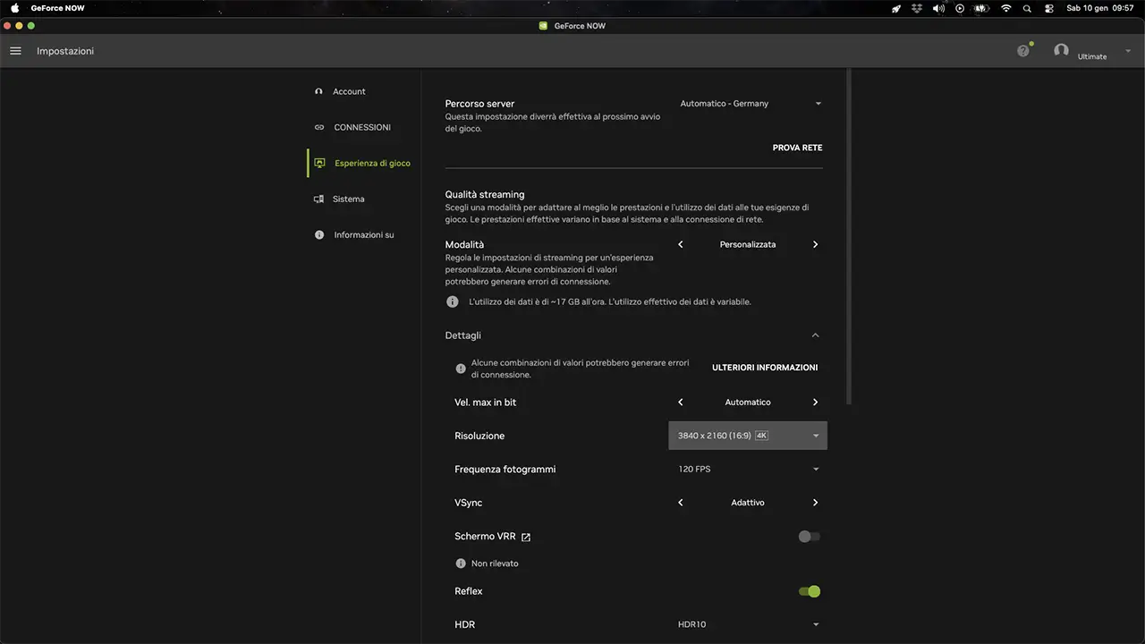Click the external link icon beside Schermo VRR
The width and height of the screenshot is (1145, 644).
[x=526, y=537]
